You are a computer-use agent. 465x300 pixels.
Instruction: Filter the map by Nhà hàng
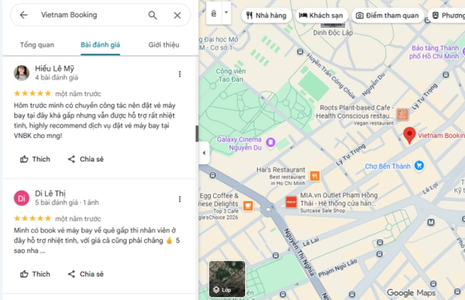pyautogui.click(x=266, y=16)
